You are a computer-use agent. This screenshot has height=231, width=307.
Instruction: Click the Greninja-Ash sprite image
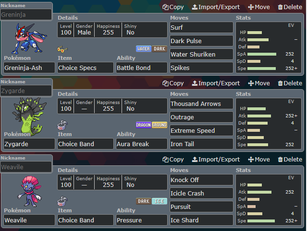(x=29, y=38)
